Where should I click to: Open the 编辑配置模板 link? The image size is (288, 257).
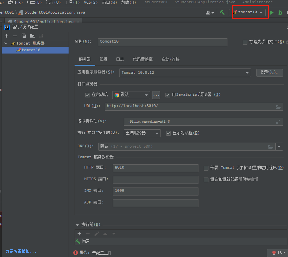21,251
